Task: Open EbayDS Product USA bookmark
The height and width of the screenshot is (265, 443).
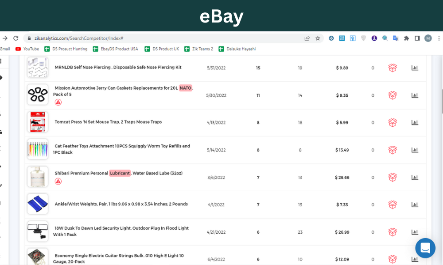Action: pyautogui.click(x=116, y=49)
